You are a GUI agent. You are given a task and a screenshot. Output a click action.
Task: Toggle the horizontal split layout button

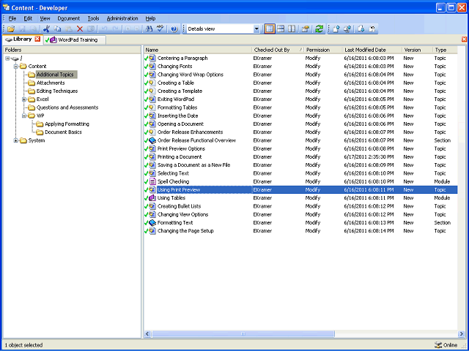pyautogui.click(x=281, y=29)
